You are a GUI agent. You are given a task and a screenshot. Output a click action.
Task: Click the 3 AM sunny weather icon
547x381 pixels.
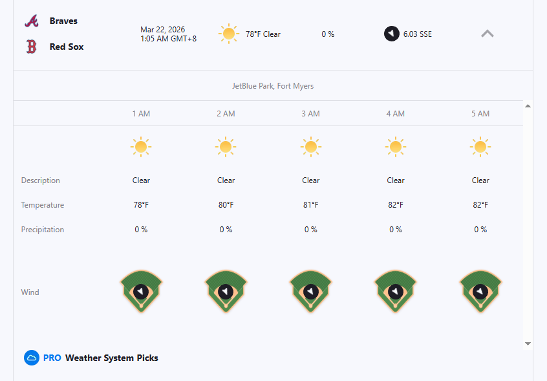(x=311, y=147)
